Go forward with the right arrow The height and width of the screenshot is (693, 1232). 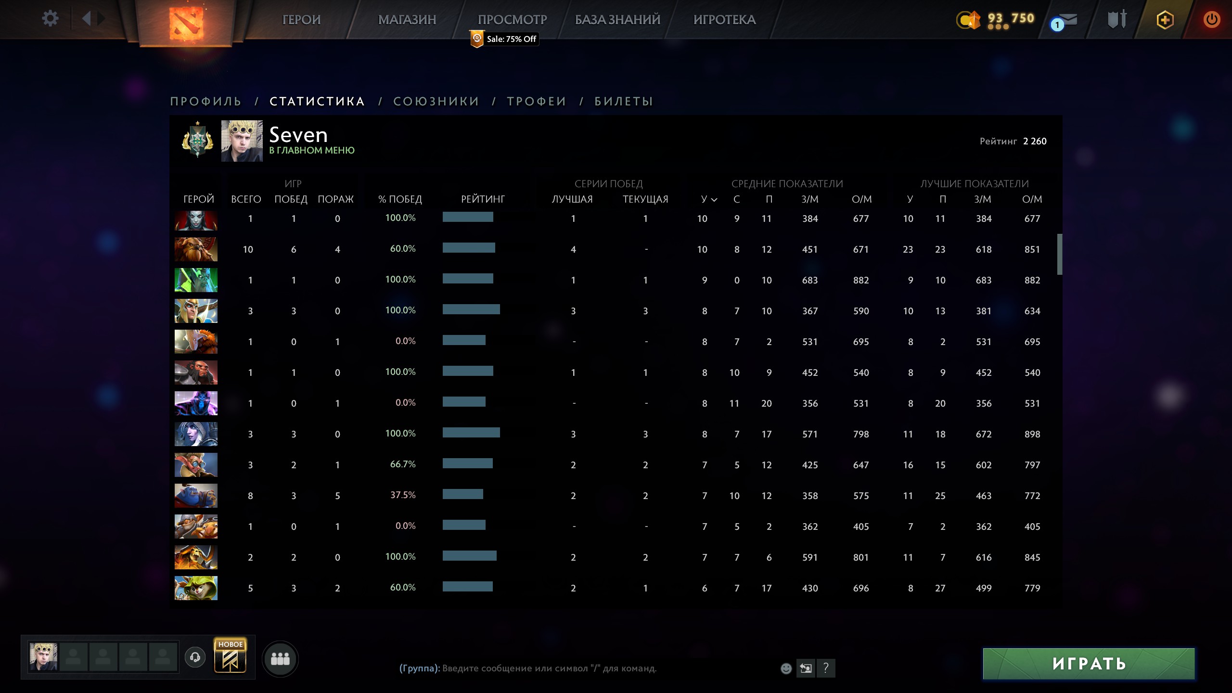pos(101,19)
